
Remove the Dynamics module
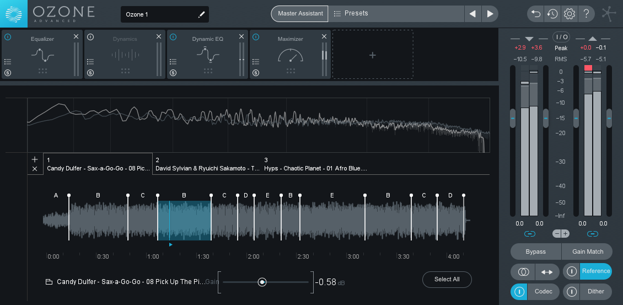coord(159,36)
